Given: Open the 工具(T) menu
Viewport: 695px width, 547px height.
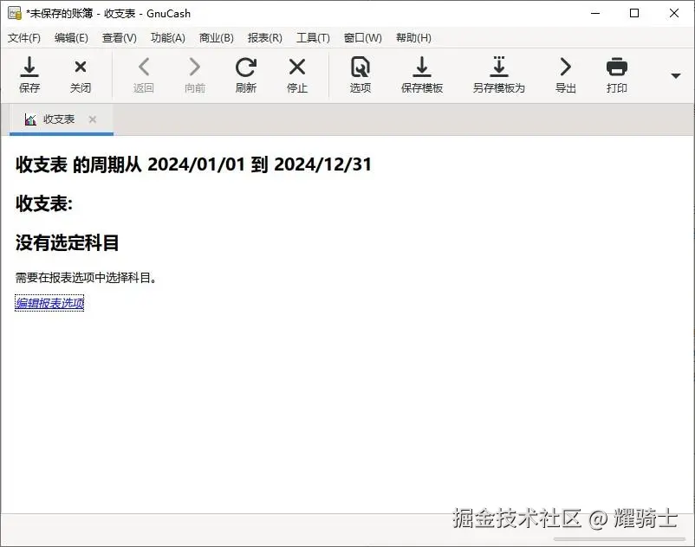Looking at the screenshot, I should coord(313,38).
